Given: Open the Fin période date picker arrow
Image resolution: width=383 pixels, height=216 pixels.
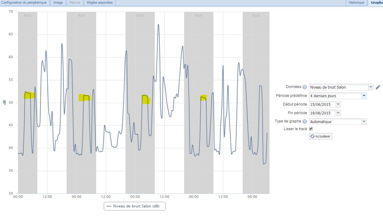Looking at the screenshot, I should [338, 113].
